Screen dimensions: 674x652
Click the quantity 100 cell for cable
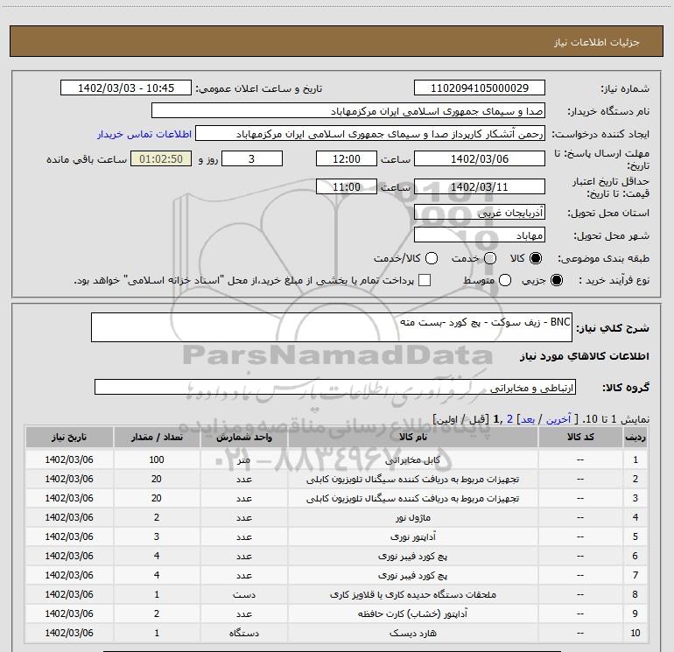[x=157, y=459]
